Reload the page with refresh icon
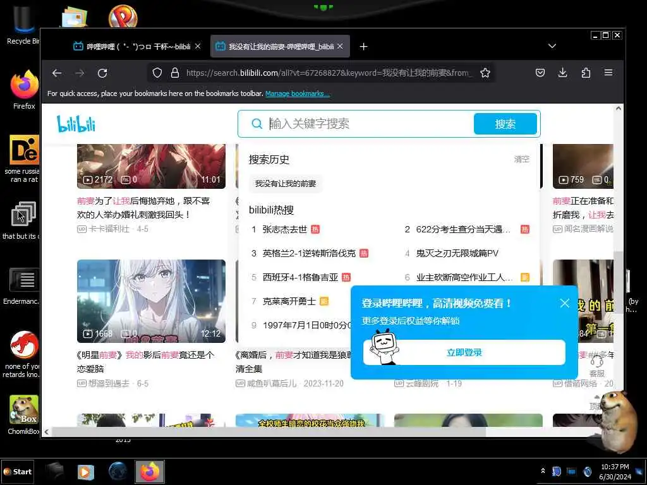 pyautogui.click(x=102, y=73)
